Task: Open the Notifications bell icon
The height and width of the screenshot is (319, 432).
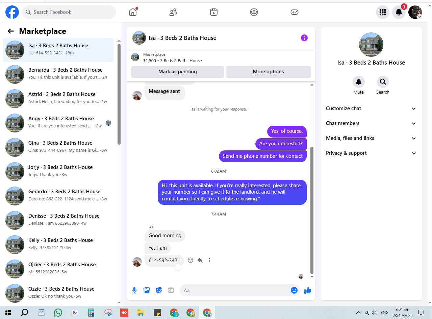Action: [399, 12]
